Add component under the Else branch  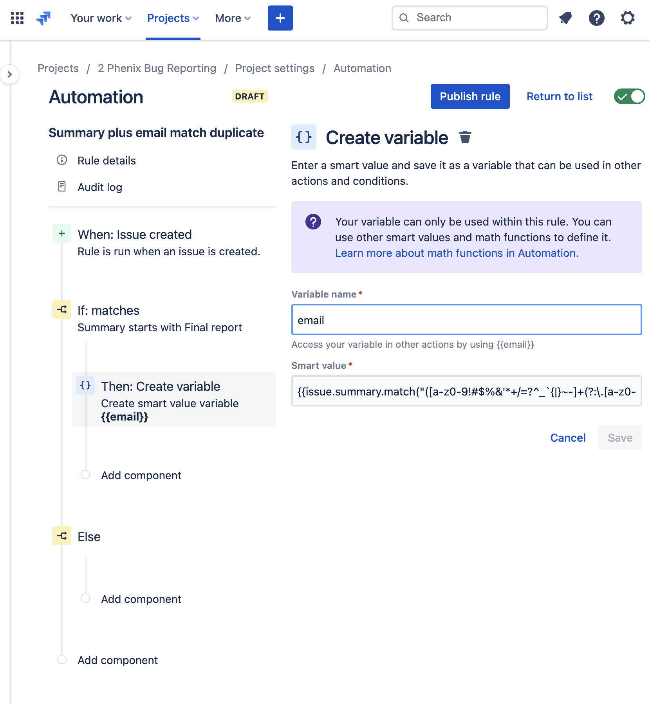(x=141, y=599)
